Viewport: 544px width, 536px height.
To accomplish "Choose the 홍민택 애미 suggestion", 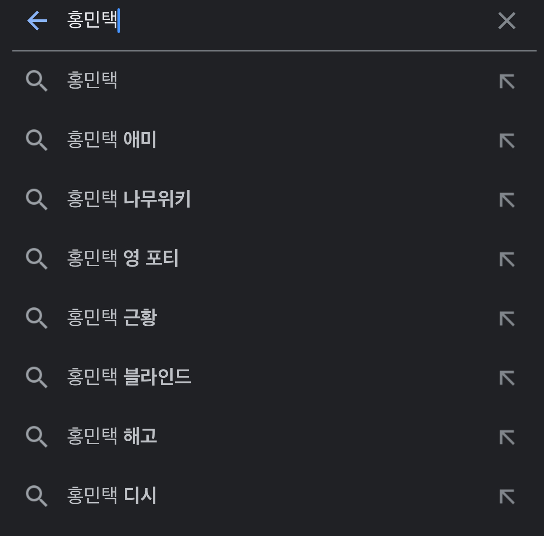I will (x=112, y=140).
